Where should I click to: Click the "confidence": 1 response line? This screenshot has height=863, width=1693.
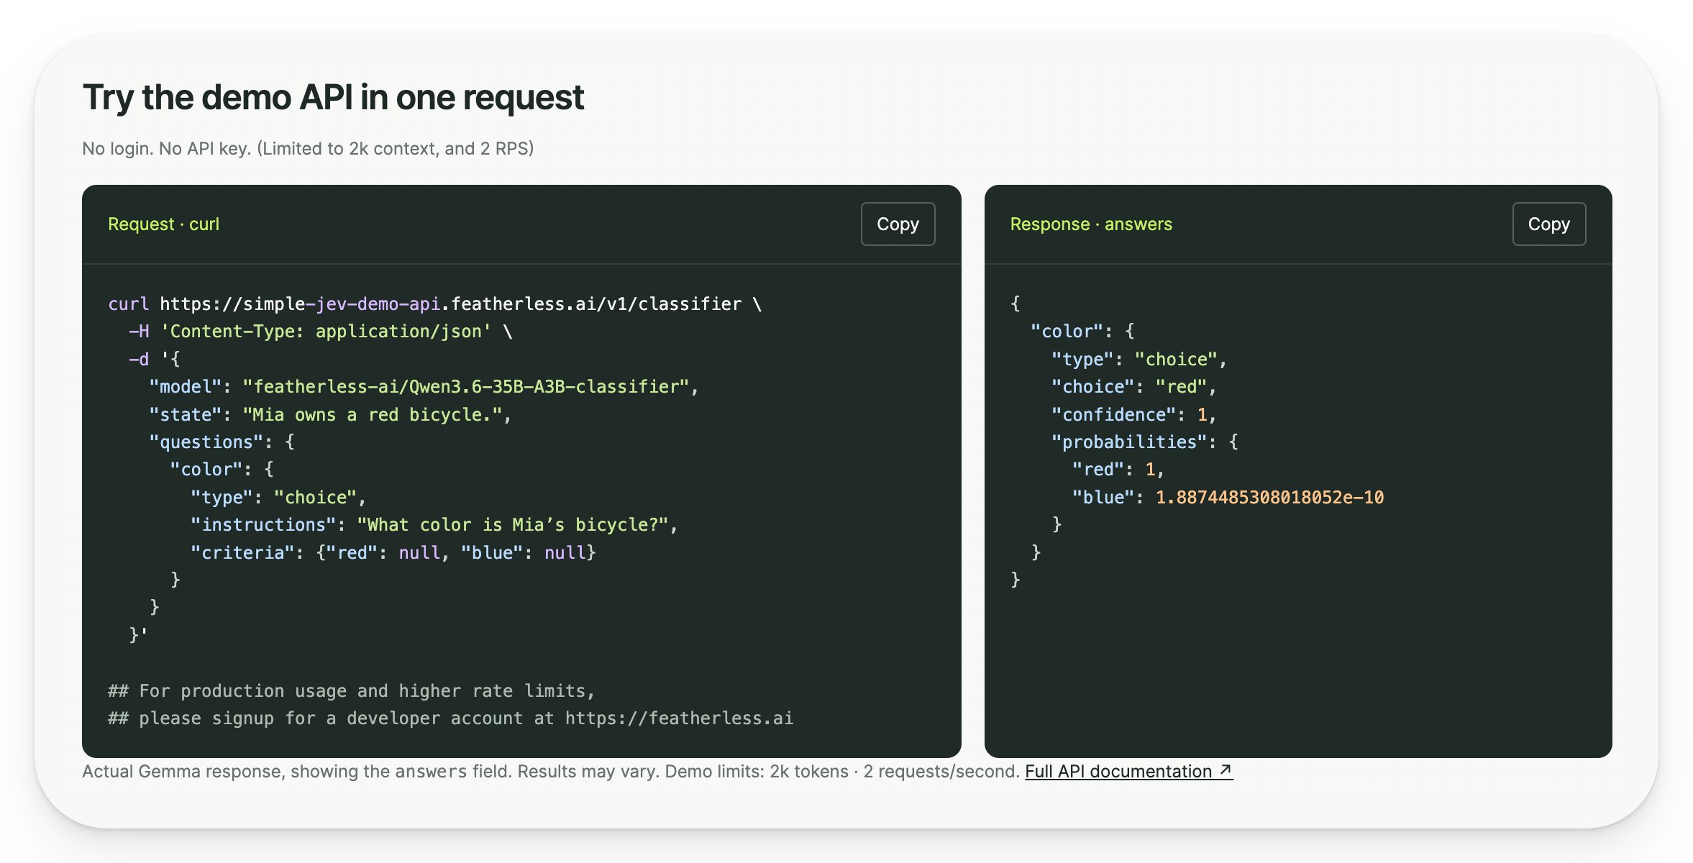pyautogui.click(x=1133, y=414)
